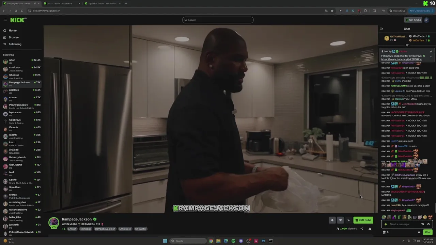Collapse the chat panel arrow icon

click(x=381, y=29)
